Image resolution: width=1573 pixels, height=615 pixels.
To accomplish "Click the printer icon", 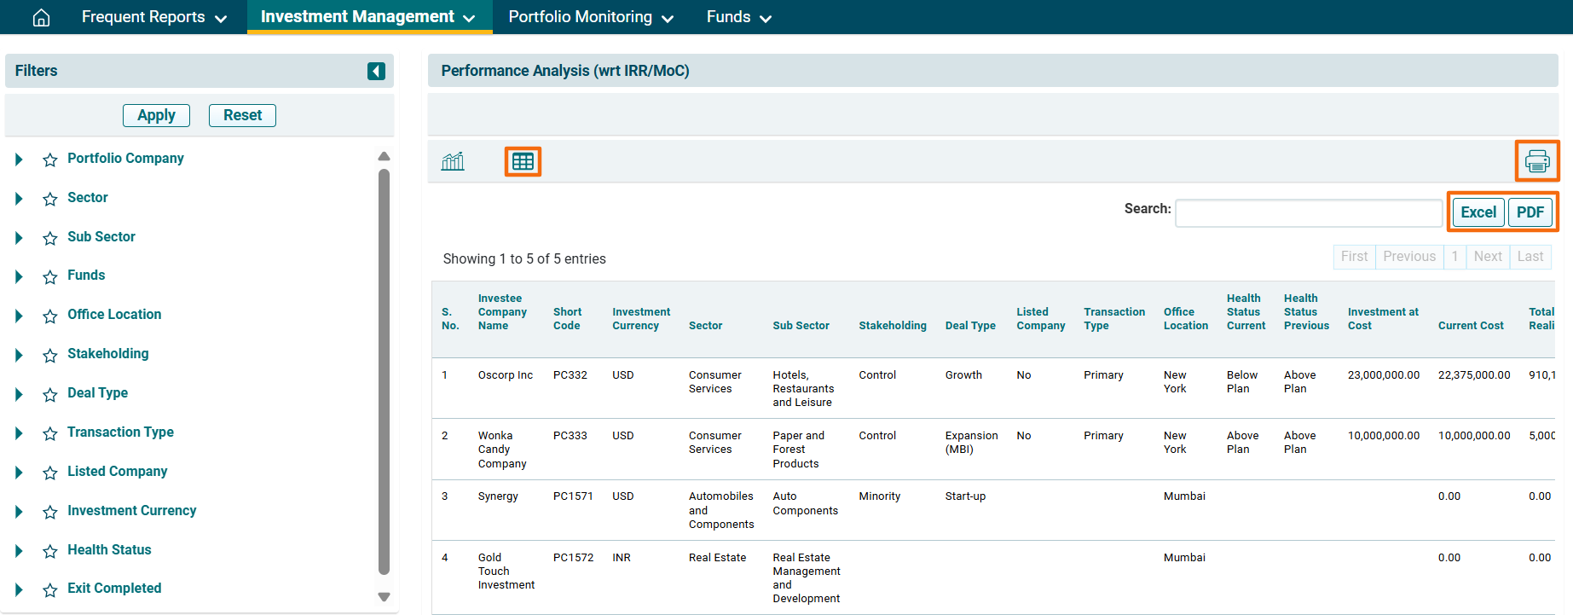I will (1536, 161).
